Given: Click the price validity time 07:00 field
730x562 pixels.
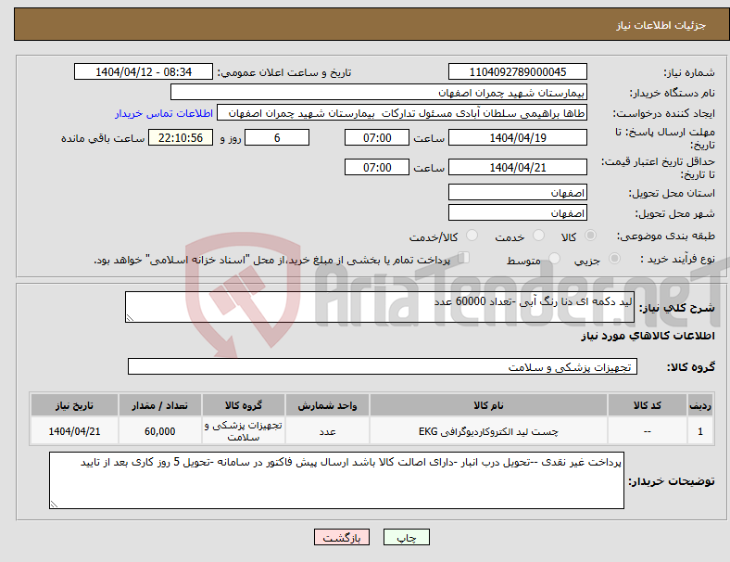Looking at the screenshot, I should 377,167.
